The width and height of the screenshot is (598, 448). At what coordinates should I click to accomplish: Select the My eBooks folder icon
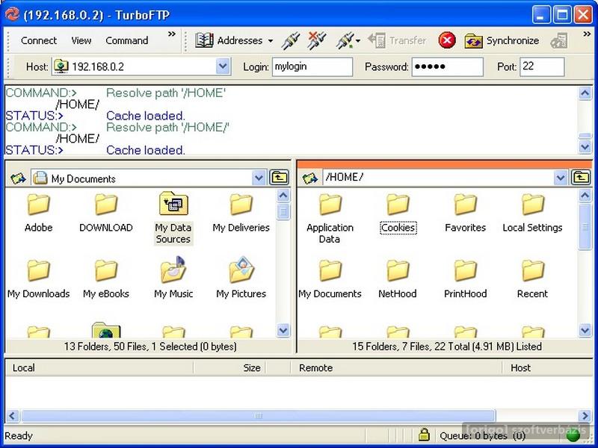[106, 270]
